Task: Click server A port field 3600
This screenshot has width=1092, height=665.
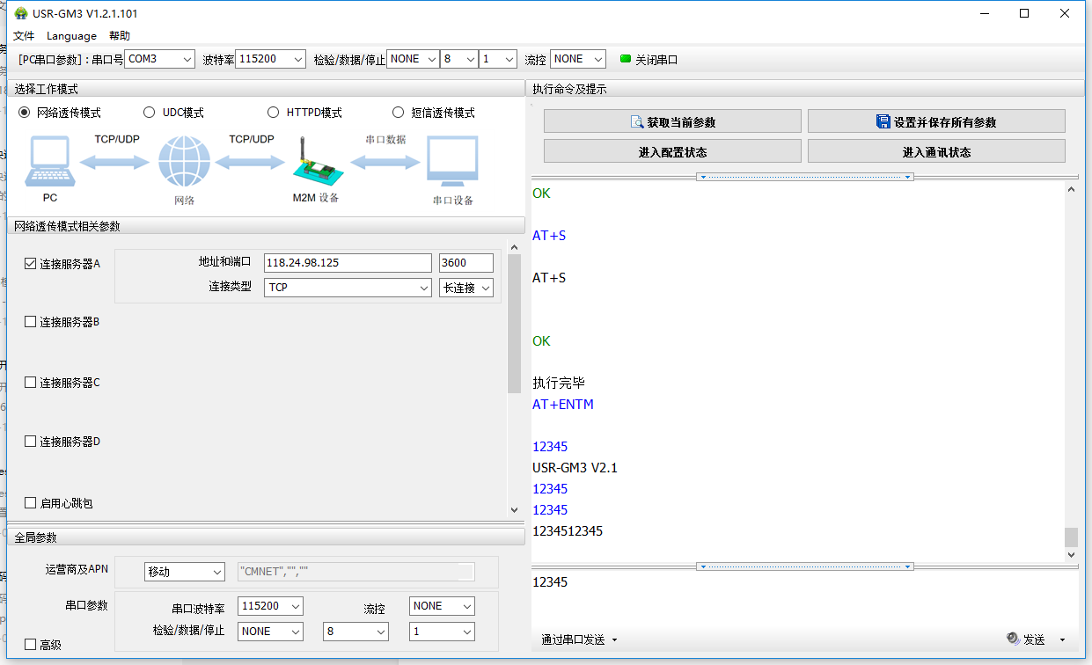Action: [x=466, y=263]
